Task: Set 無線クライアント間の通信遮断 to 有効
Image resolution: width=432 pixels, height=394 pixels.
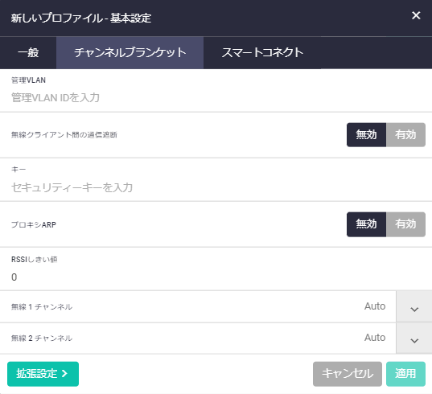Action: tap(405, 135)
